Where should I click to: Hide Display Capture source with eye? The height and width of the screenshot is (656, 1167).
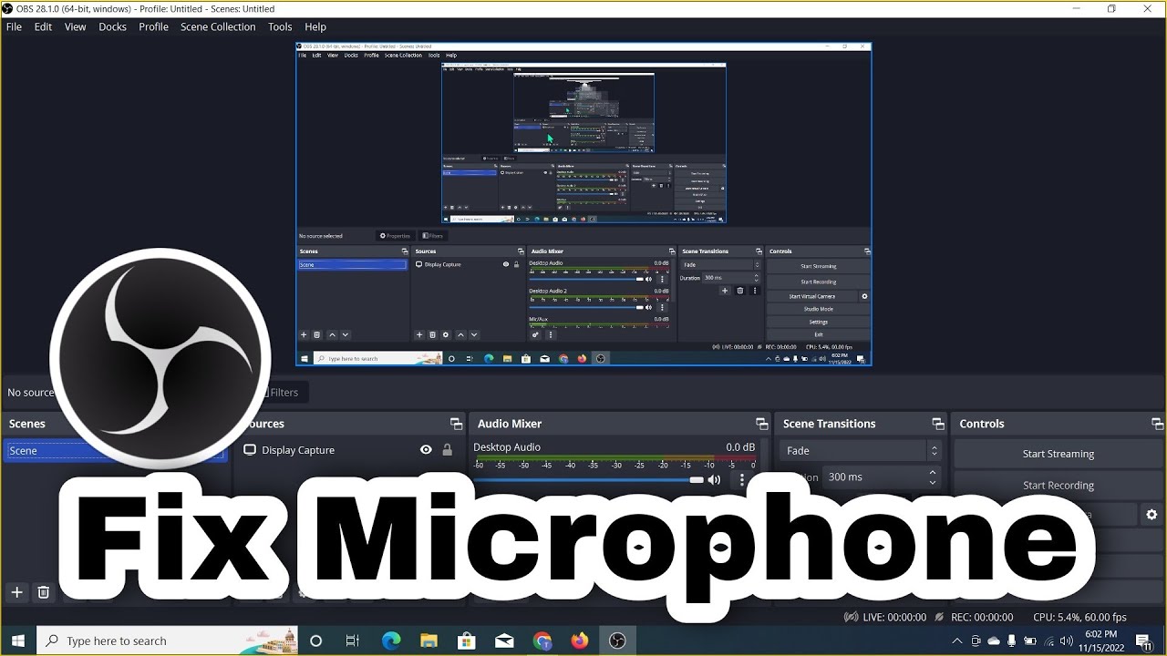(x=426, y=450)
